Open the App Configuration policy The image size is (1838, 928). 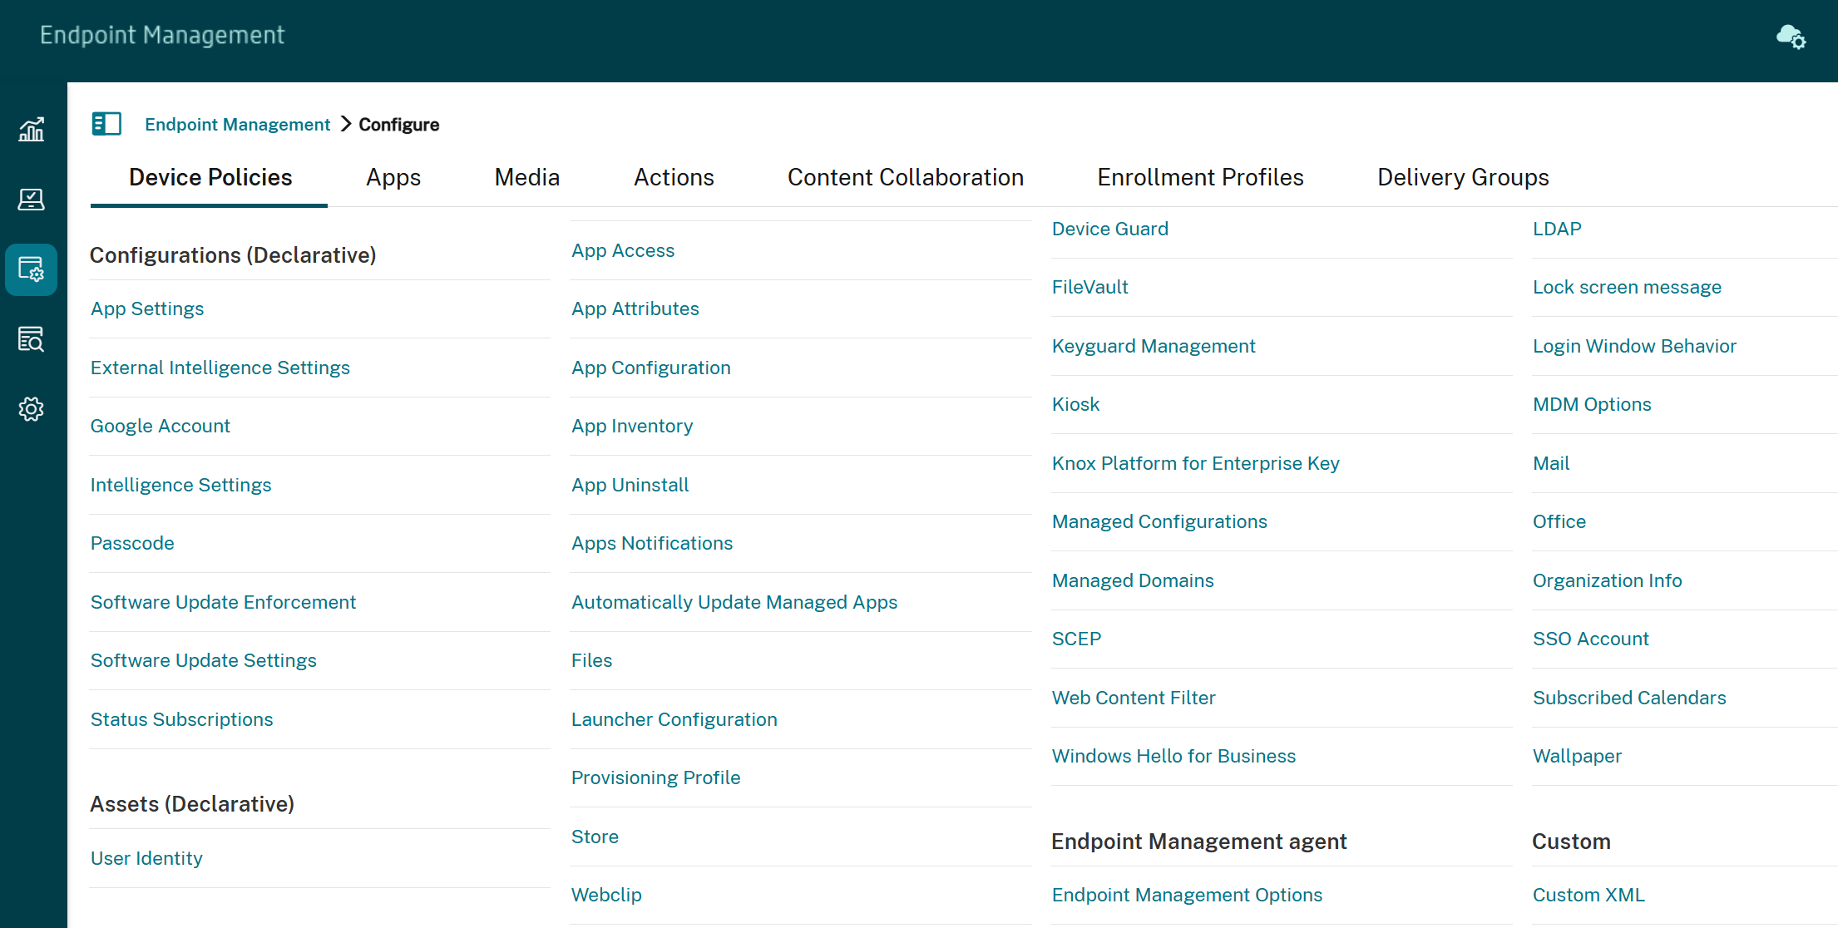tap(651, 368)
